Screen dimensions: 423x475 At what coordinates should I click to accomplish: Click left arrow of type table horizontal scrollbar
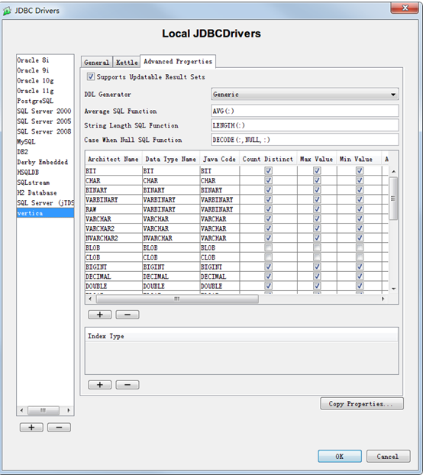[x=90, y=299]
